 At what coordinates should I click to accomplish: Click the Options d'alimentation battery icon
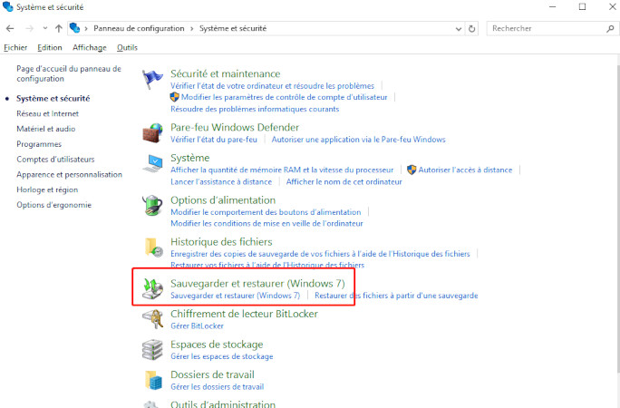click(x=152, y=206)
